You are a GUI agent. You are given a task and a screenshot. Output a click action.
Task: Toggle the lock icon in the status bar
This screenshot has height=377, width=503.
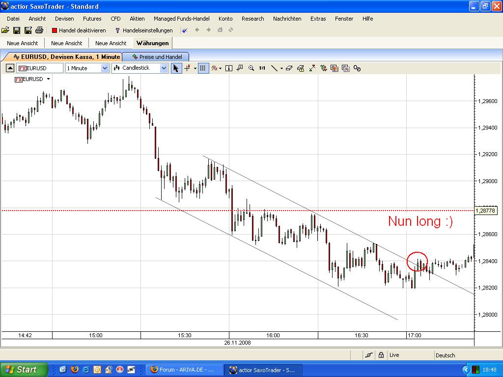381,354
